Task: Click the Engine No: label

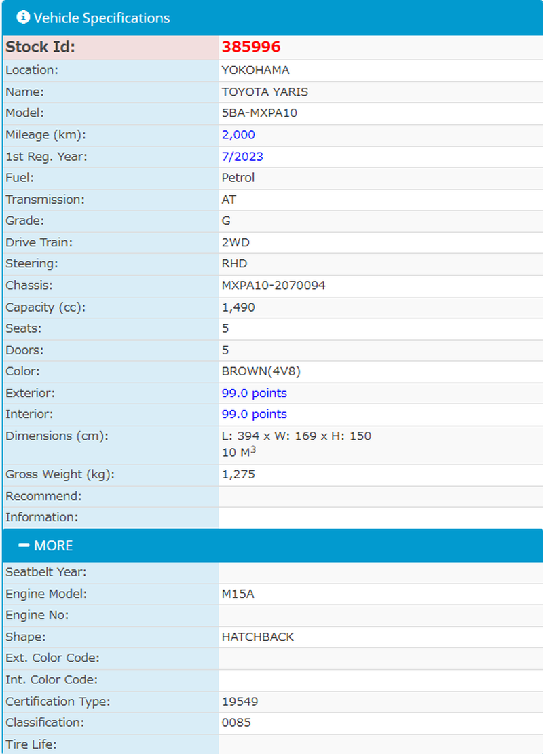Action: click(37, 615)
